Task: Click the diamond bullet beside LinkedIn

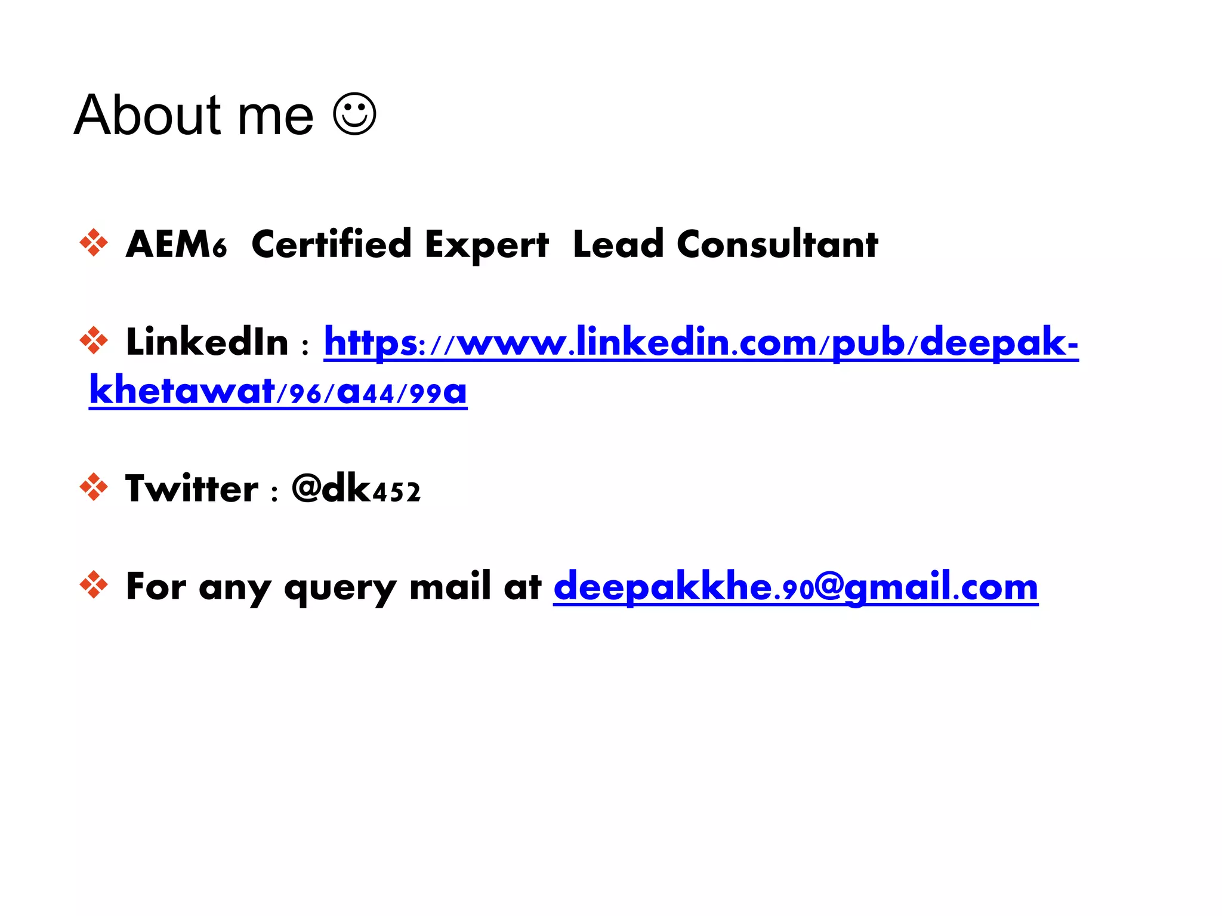Action: point(94,341)
